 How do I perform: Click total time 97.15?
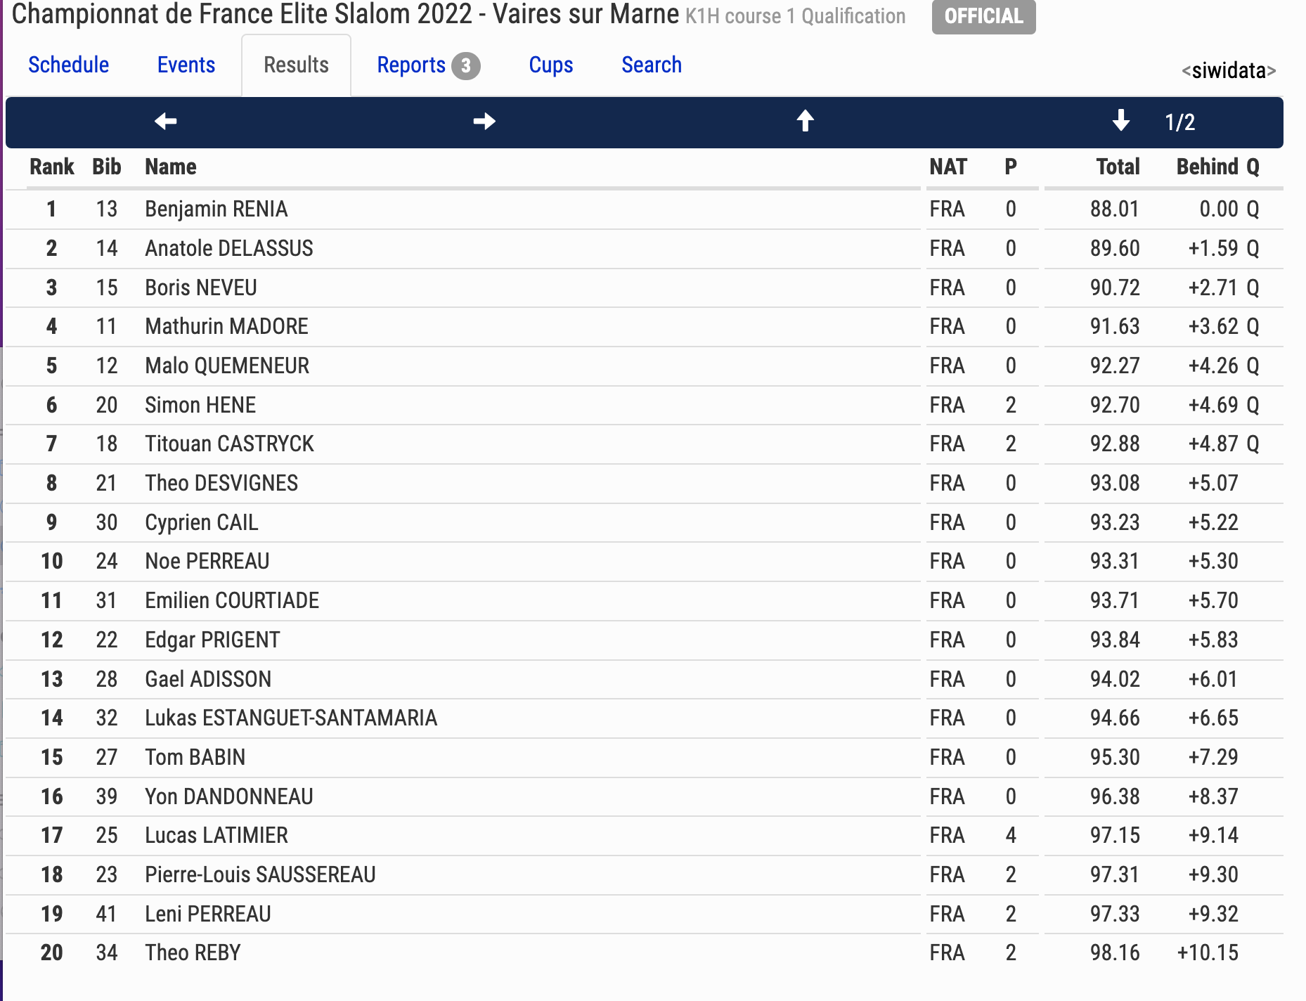click(x=1115, y=836)
